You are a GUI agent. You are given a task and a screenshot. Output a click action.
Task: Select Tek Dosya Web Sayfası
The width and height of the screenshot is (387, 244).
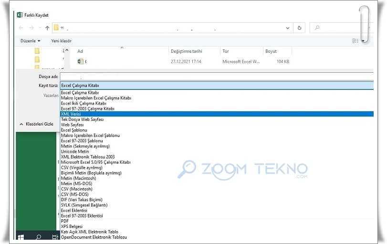217,119
